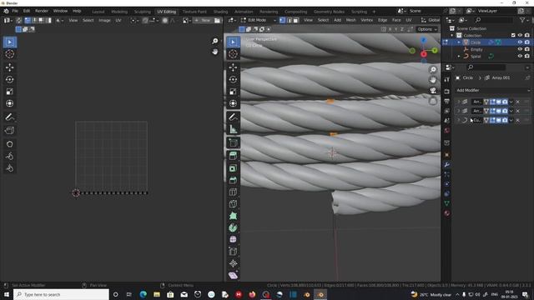The height and width of the screenshot is (300, 534).
Task: Select the Grab tool in UV editor
Action: (x=9, y=144)
